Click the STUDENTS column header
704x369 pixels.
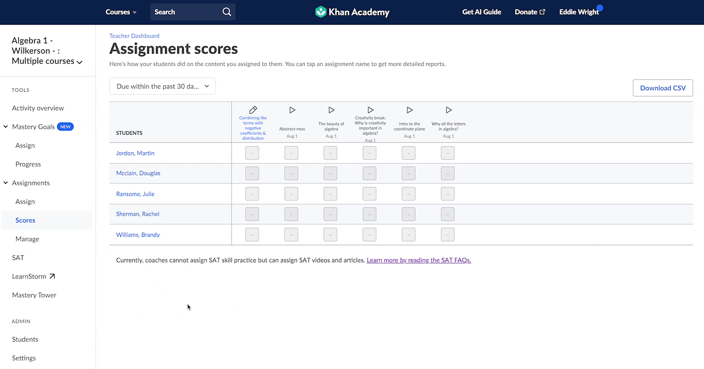pyautogui.click(x=129, y=133)
